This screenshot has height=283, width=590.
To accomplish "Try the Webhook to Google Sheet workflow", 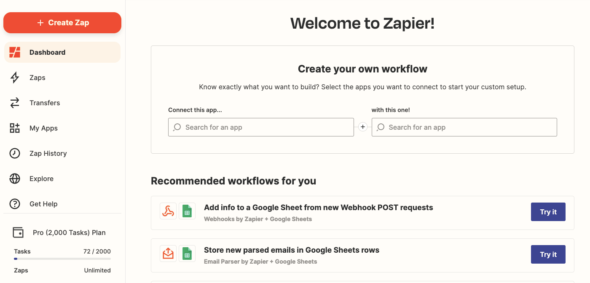I will click(x=548, y=212).
